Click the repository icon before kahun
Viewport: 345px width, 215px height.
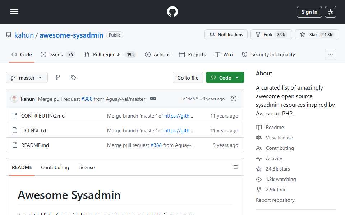tap(9, 35)
